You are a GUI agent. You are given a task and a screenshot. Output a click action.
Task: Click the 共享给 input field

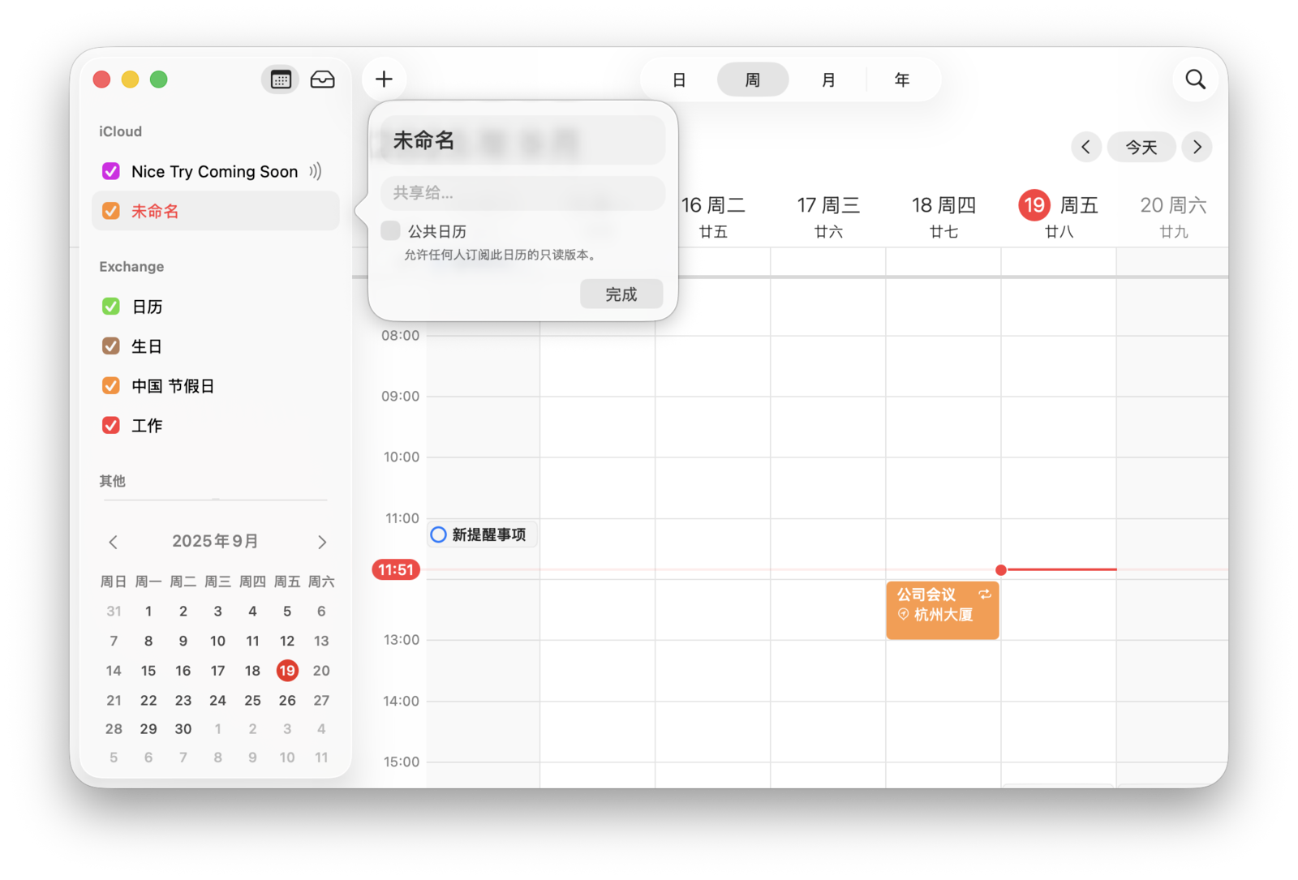click(522, 193)
